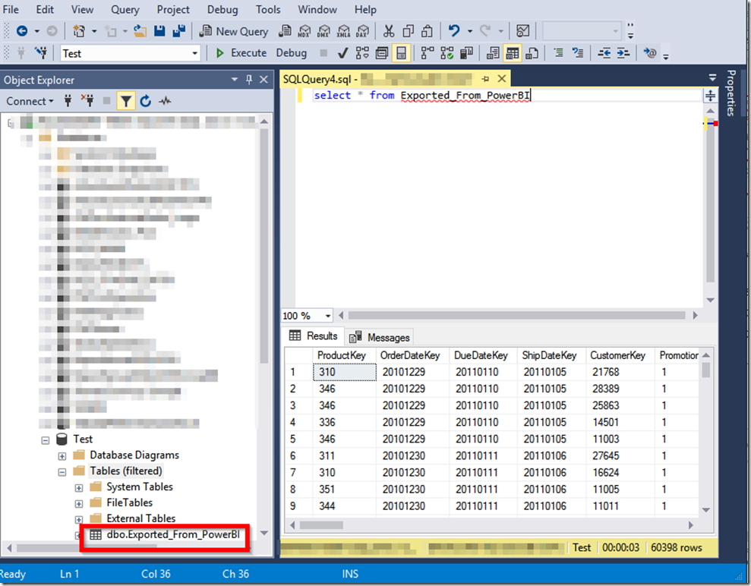
Task: Click the Change Connection icon
Action: click(x=41, y=52)
